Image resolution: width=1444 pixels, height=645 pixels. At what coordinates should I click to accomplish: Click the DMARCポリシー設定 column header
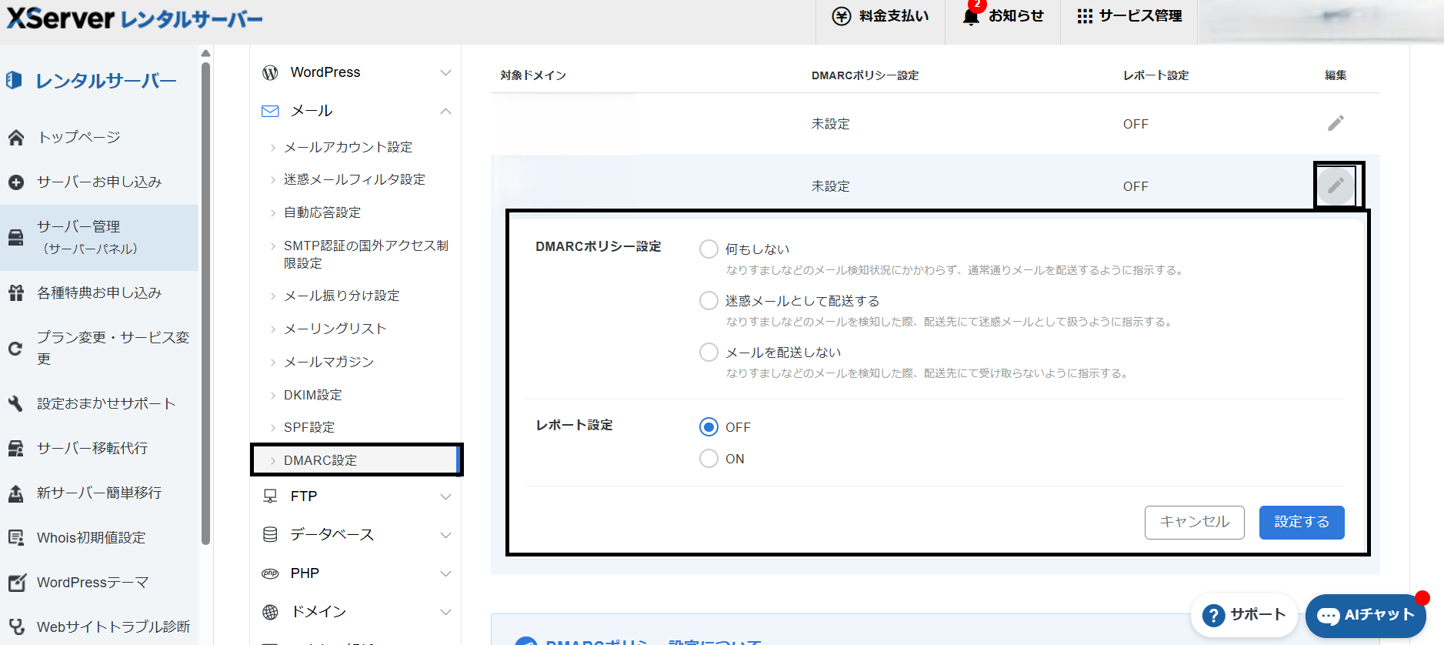(865, 75)
